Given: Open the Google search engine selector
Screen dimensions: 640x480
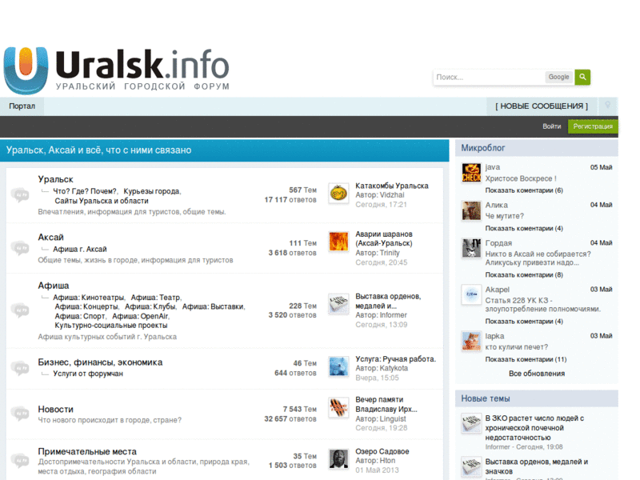Looking at the screenshot, I should click(558, 77).
